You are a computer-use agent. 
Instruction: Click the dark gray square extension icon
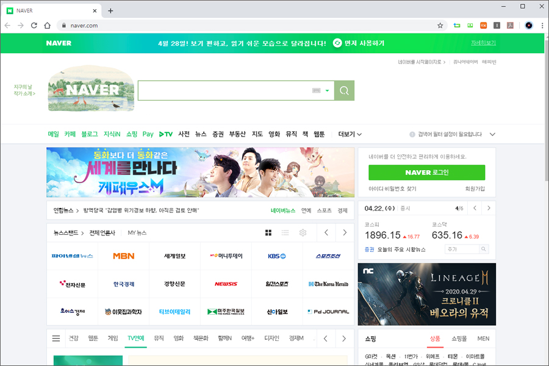point(497,26)
